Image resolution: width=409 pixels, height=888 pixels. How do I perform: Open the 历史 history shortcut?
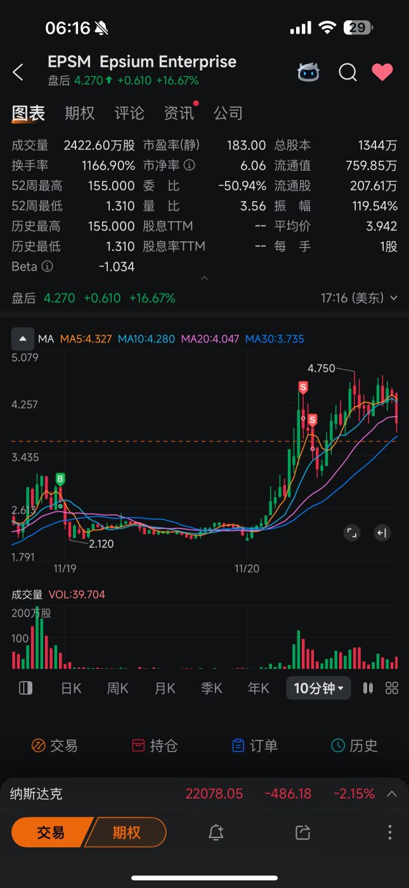point(354,746)
